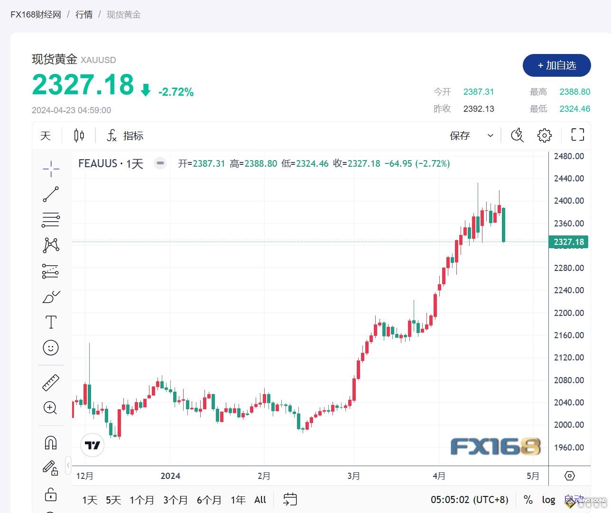The width and height of the screenshot is (611, 513).
Task: Open the 行情 breadcrumb section
Action: click(x=83, y=14)
